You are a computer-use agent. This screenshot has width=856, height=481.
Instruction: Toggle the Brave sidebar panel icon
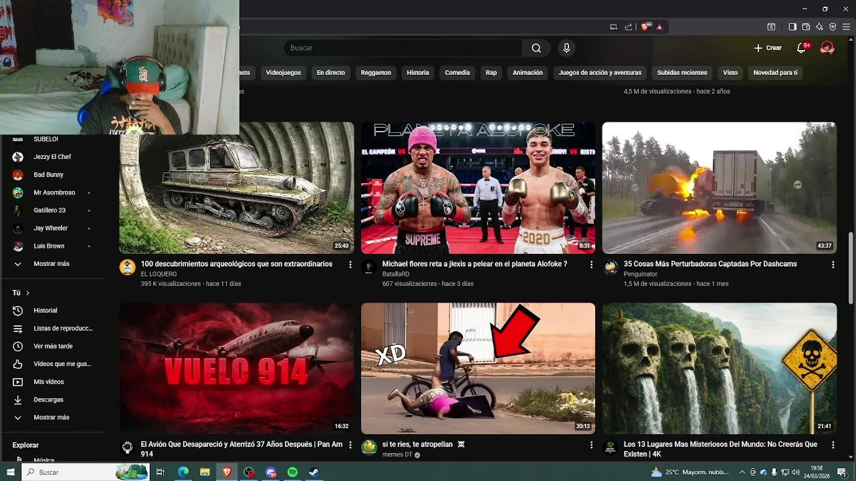click(792, 27)
